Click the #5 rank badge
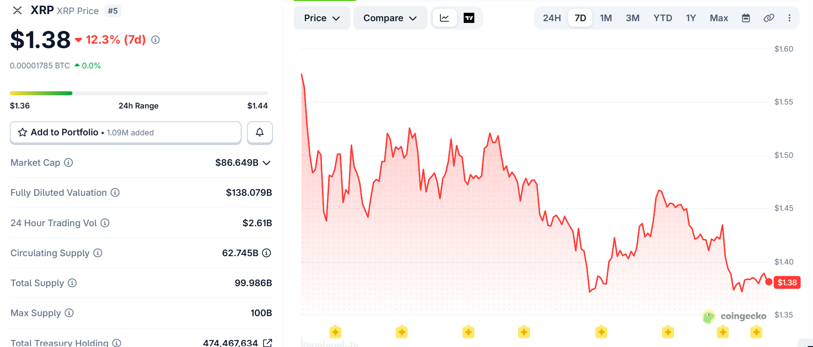 [x=113, y=11]
